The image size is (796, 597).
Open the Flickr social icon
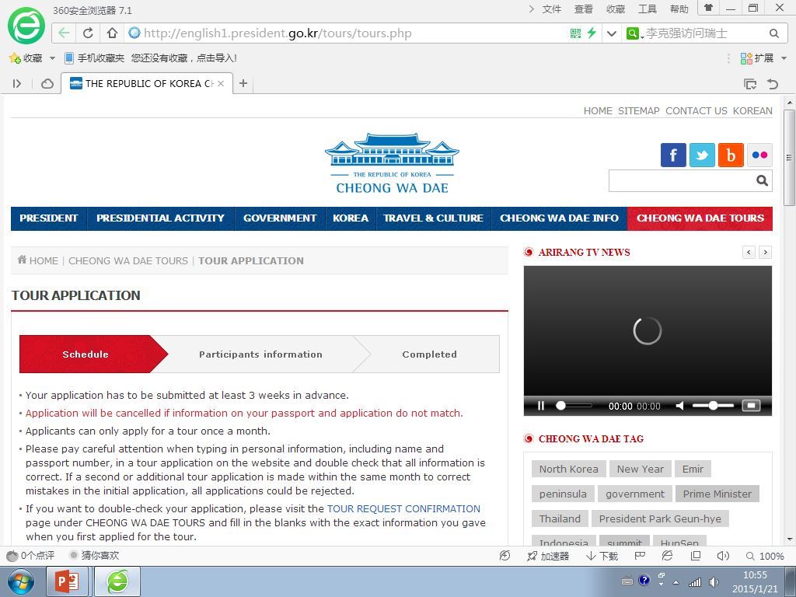[x=759, y=155]
